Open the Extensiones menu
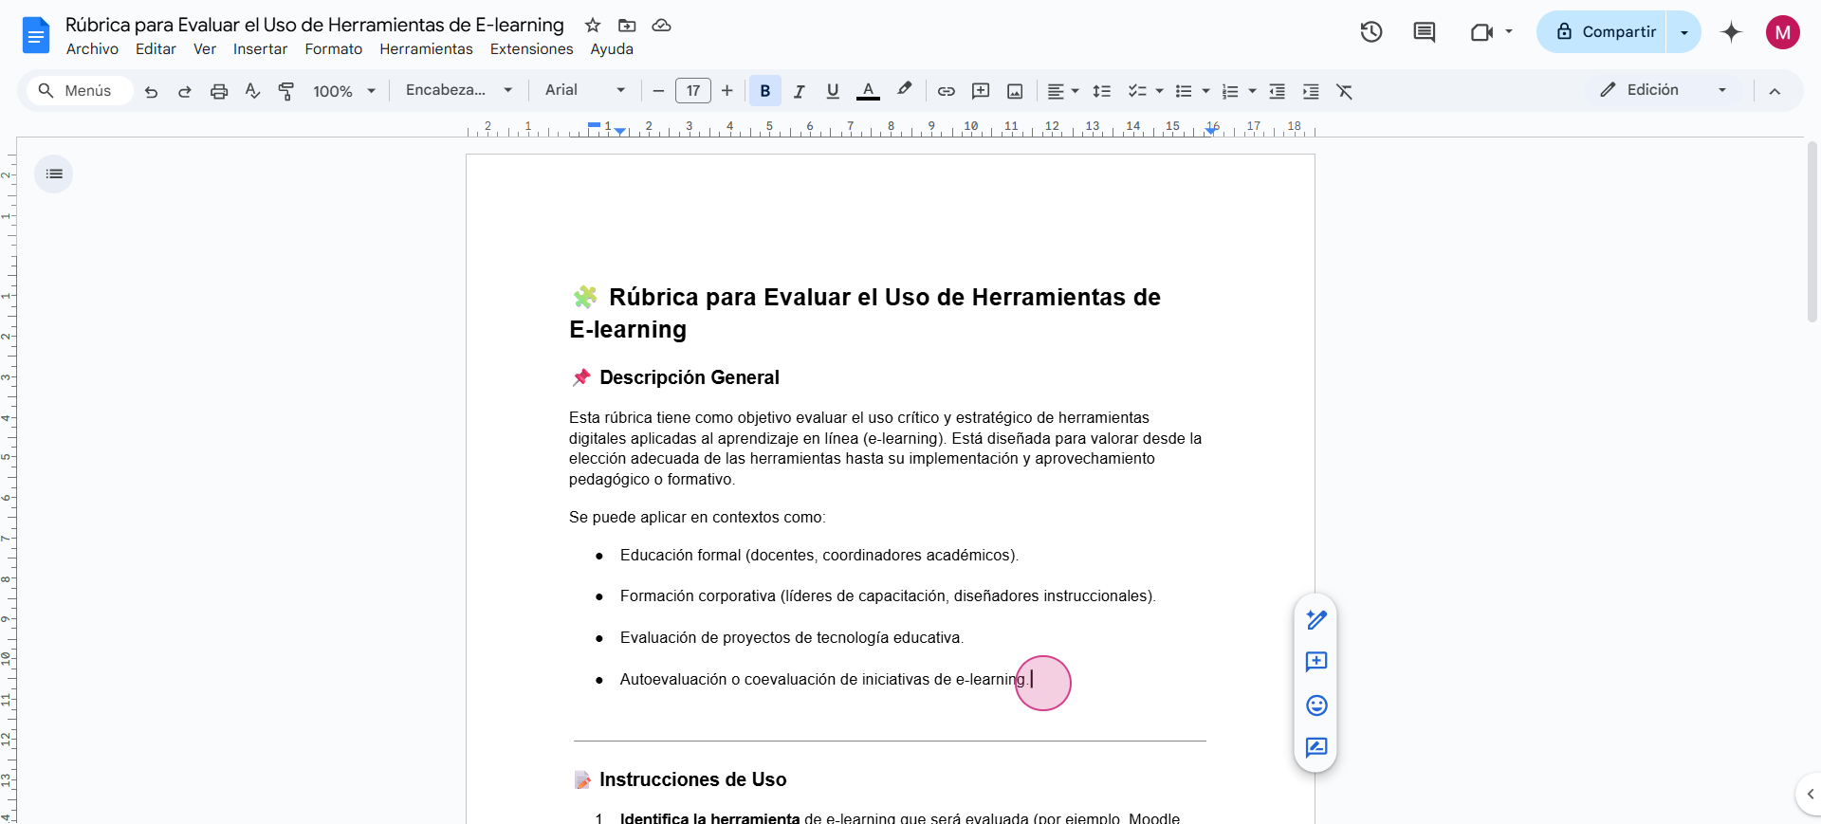The image size is (1821, 824). (x=531, y=49)
